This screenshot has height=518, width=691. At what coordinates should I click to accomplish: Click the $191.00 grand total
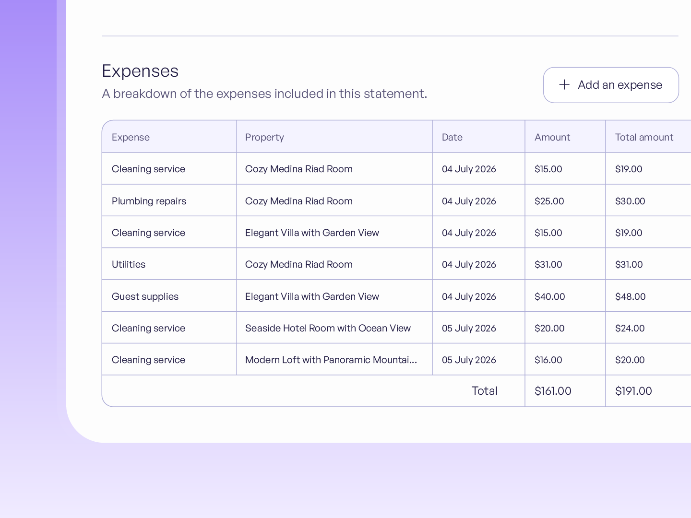(633, 391)
